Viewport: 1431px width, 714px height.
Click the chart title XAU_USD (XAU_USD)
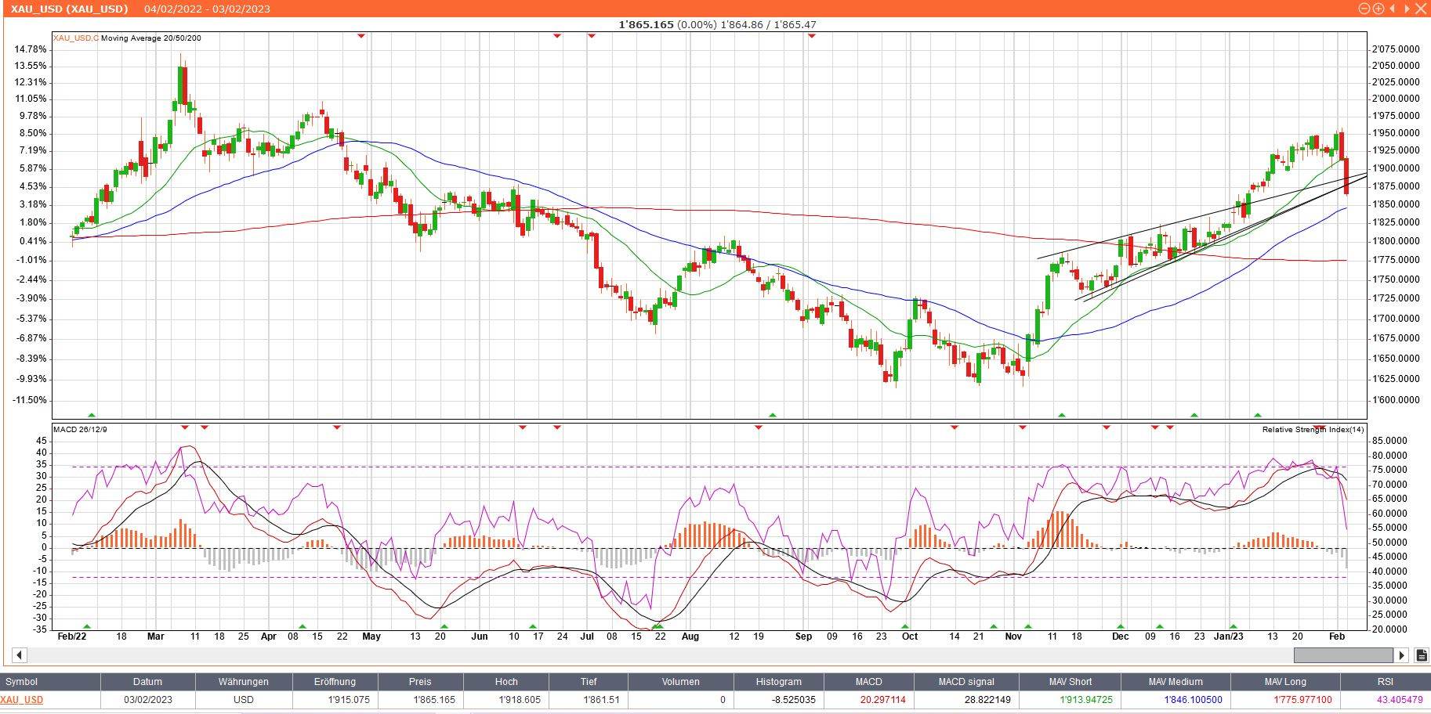(x=69, y=9)
